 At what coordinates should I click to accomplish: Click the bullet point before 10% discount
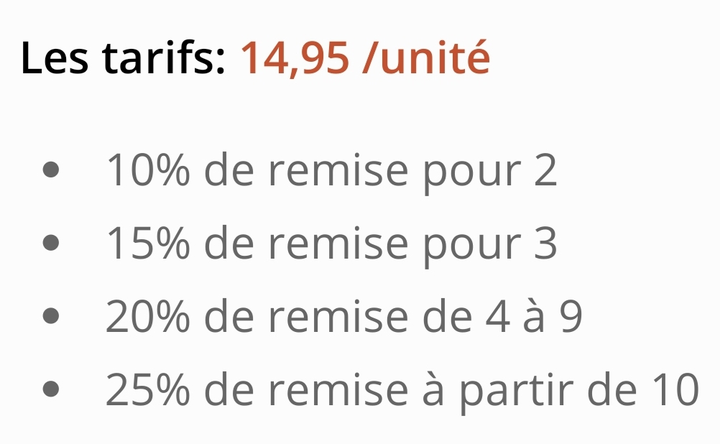pyautogui.click(x=50, y=171)
